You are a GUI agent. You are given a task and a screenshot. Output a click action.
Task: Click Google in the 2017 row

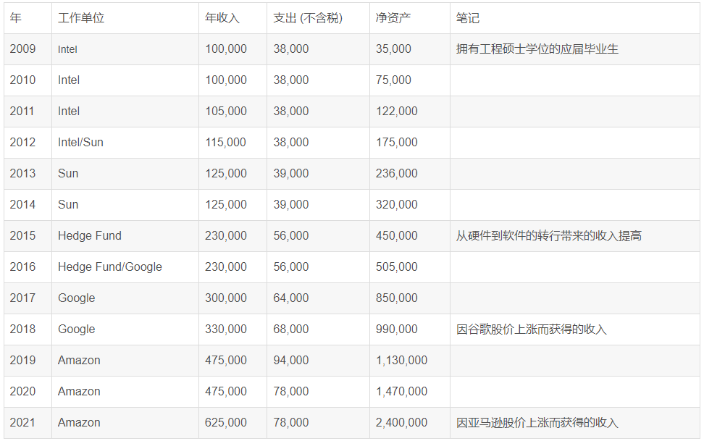point(77,298)
